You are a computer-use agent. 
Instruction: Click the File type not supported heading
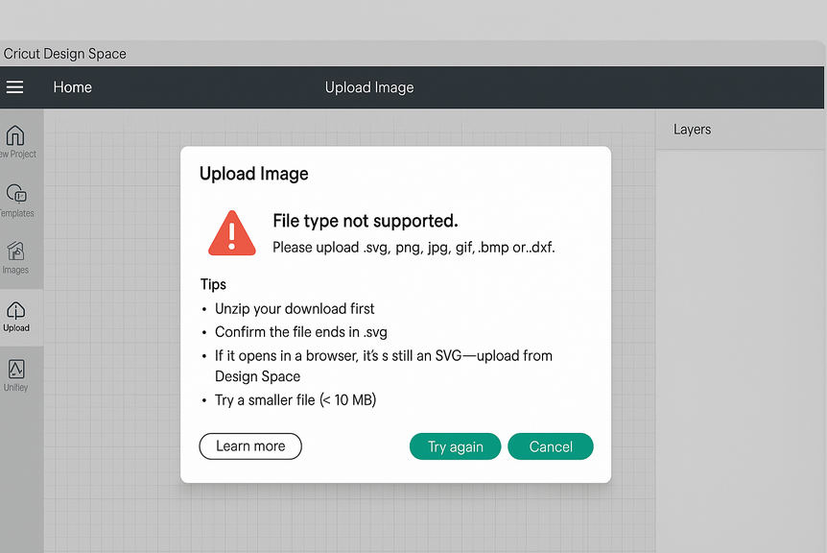[x=366, y=222]
